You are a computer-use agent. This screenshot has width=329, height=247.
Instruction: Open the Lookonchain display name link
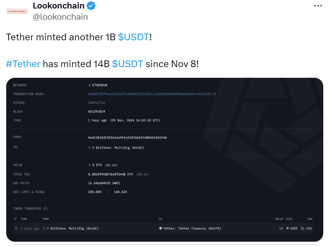(58, 6)
